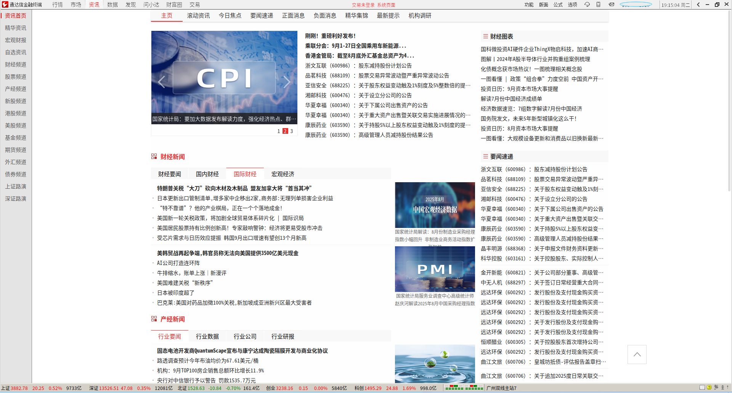This screenshot has height=393, width=732.
Task: Open 精华资讯 in left sidebar
Action: (16, 28)
